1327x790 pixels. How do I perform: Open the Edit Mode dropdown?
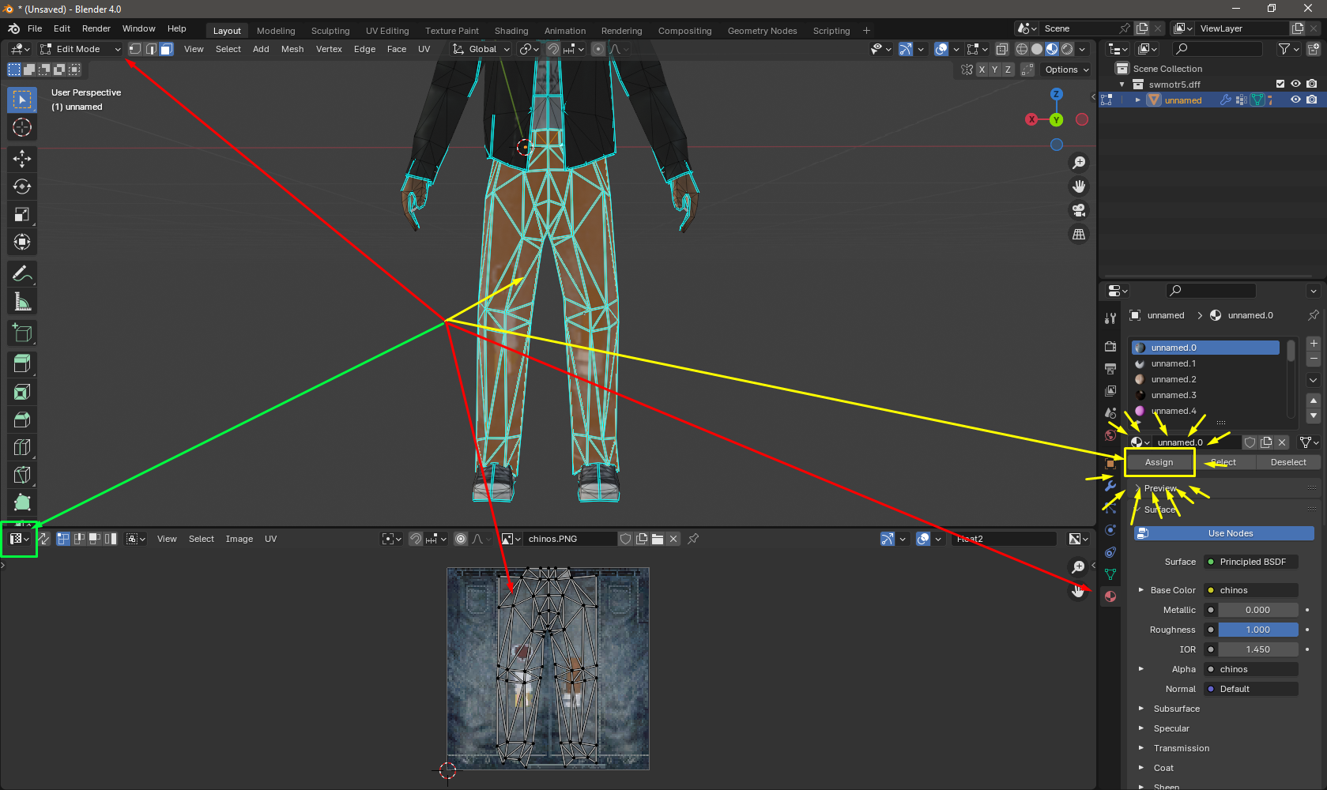[x=80, y=49]
